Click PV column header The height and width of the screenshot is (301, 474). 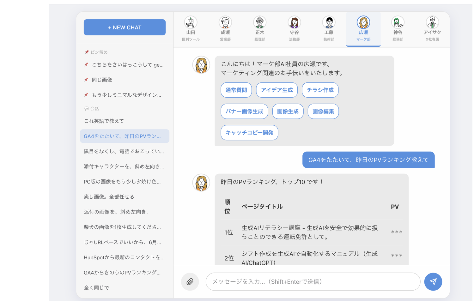pos(395,207)
